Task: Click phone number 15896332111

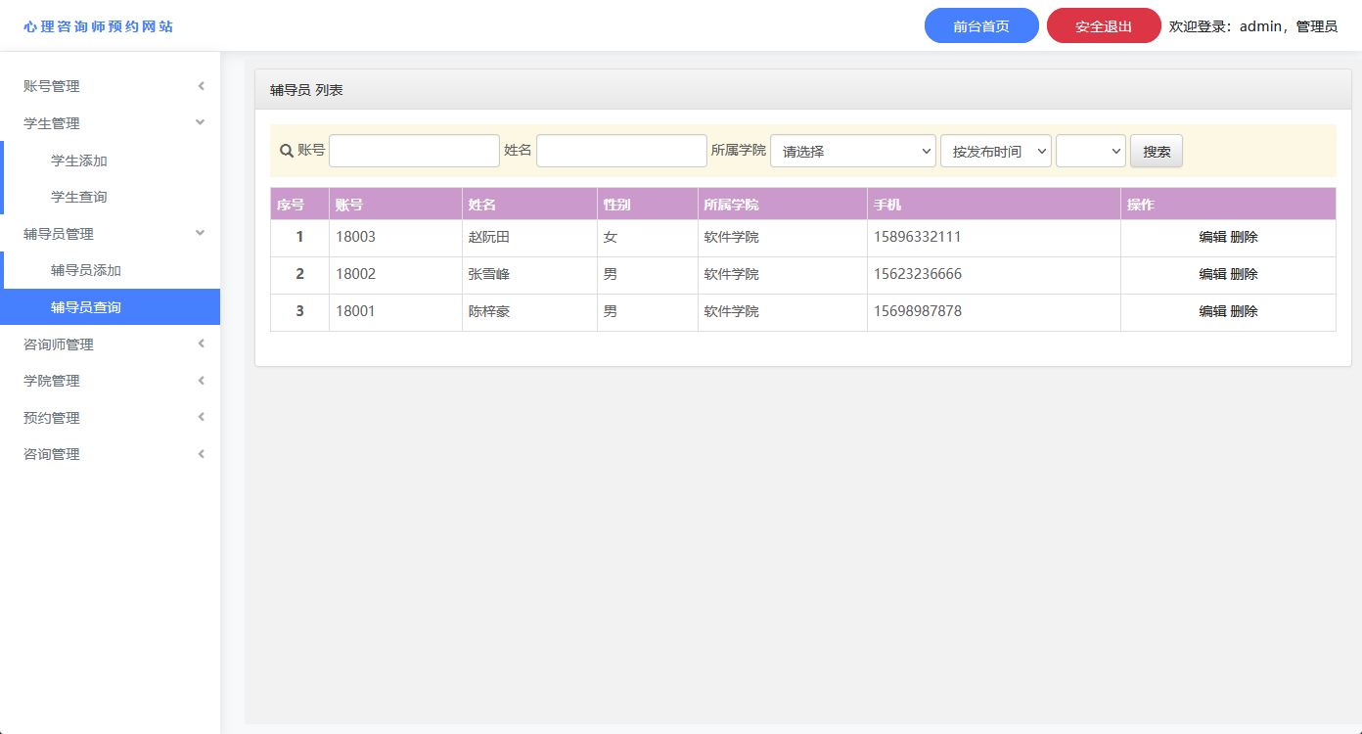Action: (918, 237)
